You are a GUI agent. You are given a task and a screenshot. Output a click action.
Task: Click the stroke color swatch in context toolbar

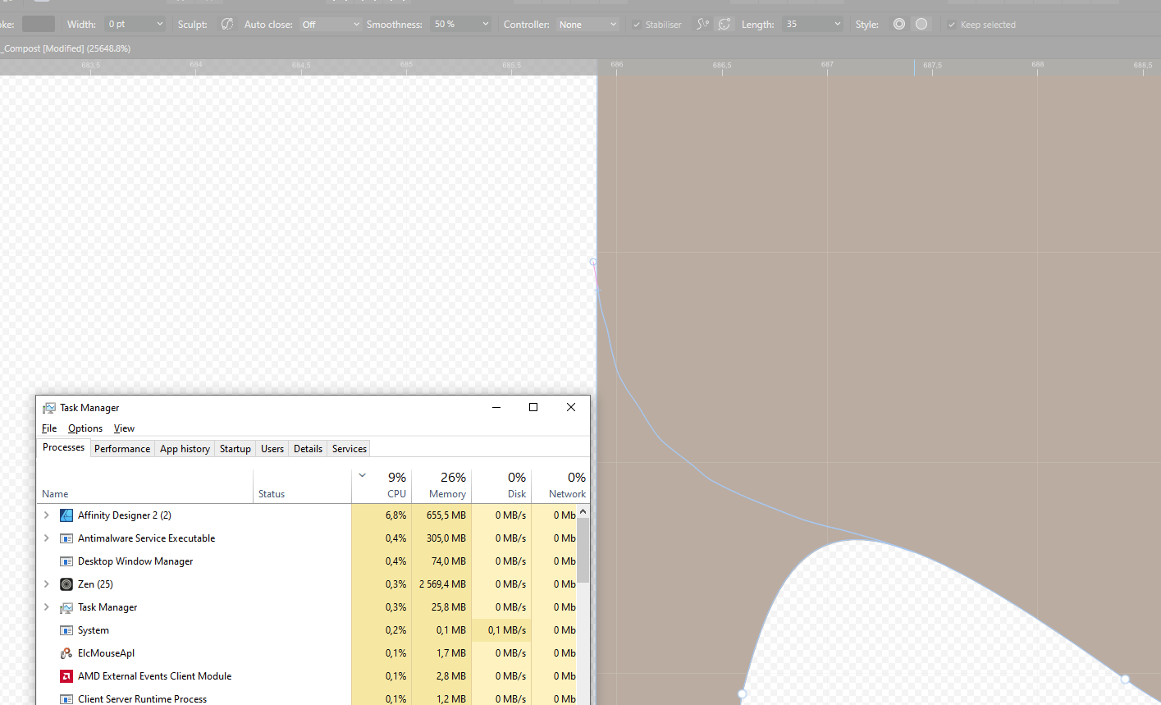pos(39,24)
